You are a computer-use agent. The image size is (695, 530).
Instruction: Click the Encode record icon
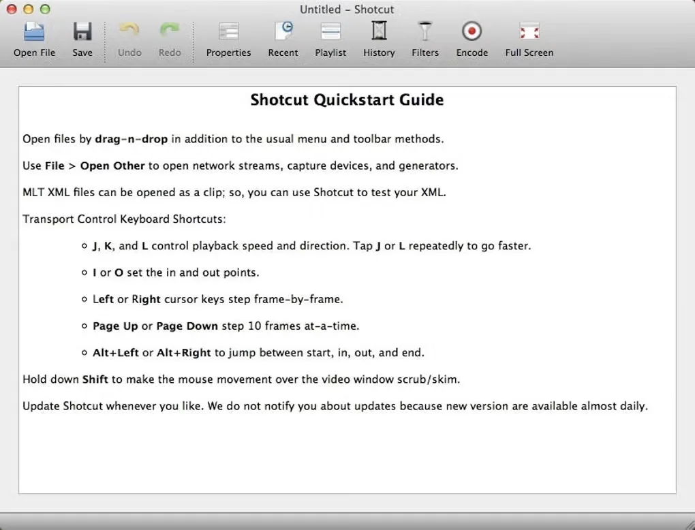click(472, 31)
